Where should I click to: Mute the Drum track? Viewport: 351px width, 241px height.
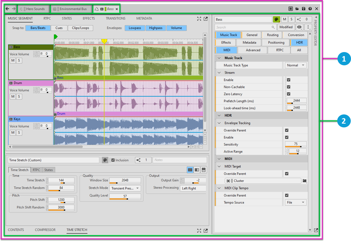point(13,97)
